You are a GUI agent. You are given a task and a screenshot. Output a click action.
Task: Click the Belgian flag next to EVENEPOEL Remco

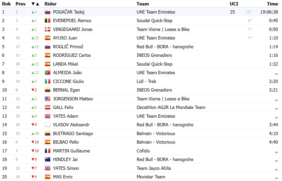(x=47, y=21)
